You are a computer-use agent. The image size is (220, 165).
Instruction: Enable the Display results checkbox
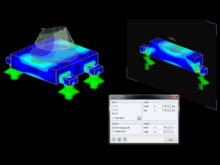pos(113,131)
